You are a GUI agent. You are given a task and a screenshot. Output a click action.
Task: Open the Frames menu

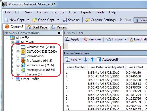point(42,12)
